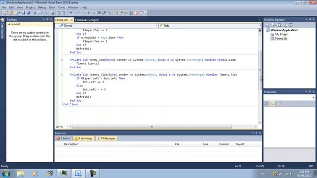317x178 pixels.
Task: Click the Cut scissors toolbar icon
Action: [x=35, y=13]
